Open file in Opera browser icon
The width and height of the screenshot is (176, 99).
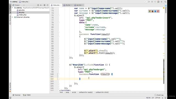[158, 11]
